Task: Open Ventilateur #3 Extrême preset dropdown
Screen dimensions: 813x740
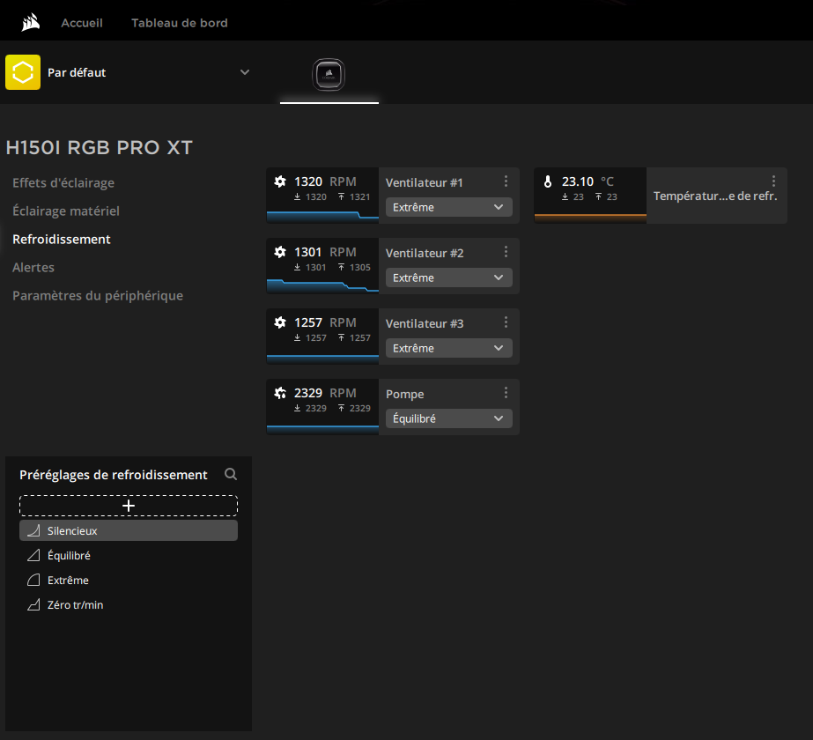Action: point(448,348)
